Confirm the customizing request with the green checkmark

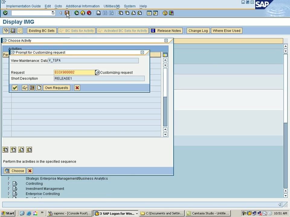(x=15, y=88)
